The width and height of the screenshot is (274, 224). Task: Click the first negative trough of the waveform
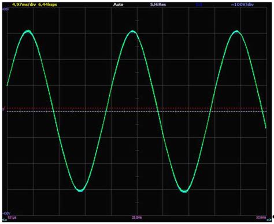(x=80, y=190)
